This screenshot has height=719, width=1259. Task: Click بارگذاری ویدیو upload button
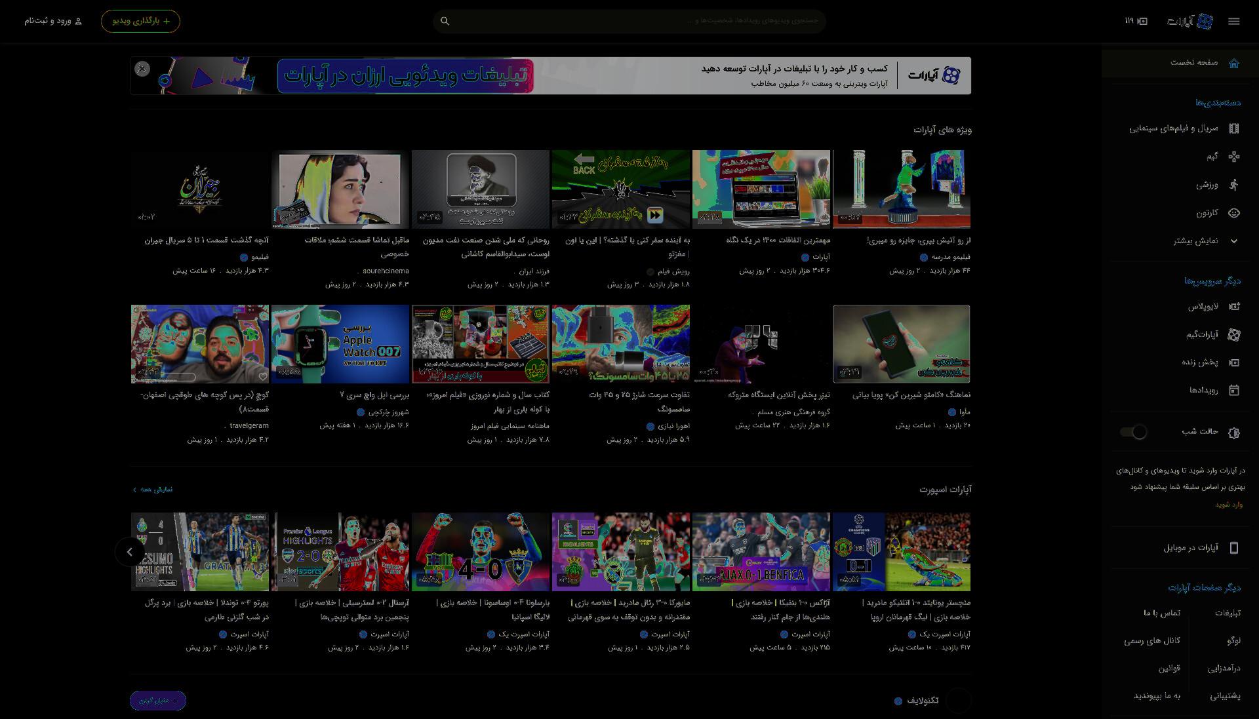pyautogui.click(x=140, y=21)
